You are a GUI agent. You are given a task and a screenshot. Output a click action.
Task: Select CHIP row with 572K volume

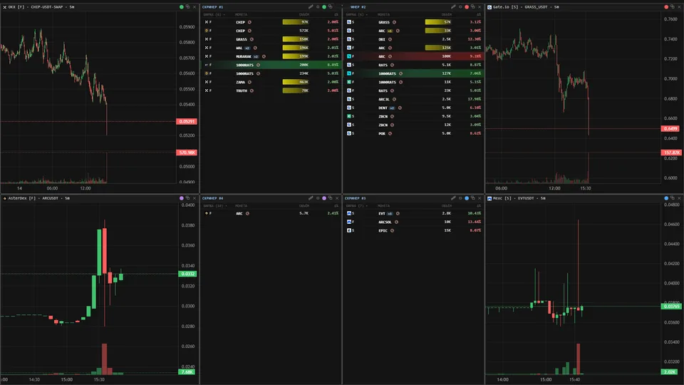point(271,31)
